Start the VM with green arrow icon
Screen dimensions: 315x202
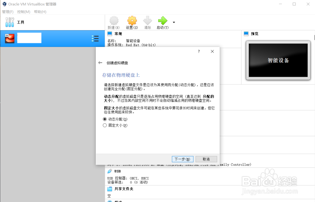point(163,21)
